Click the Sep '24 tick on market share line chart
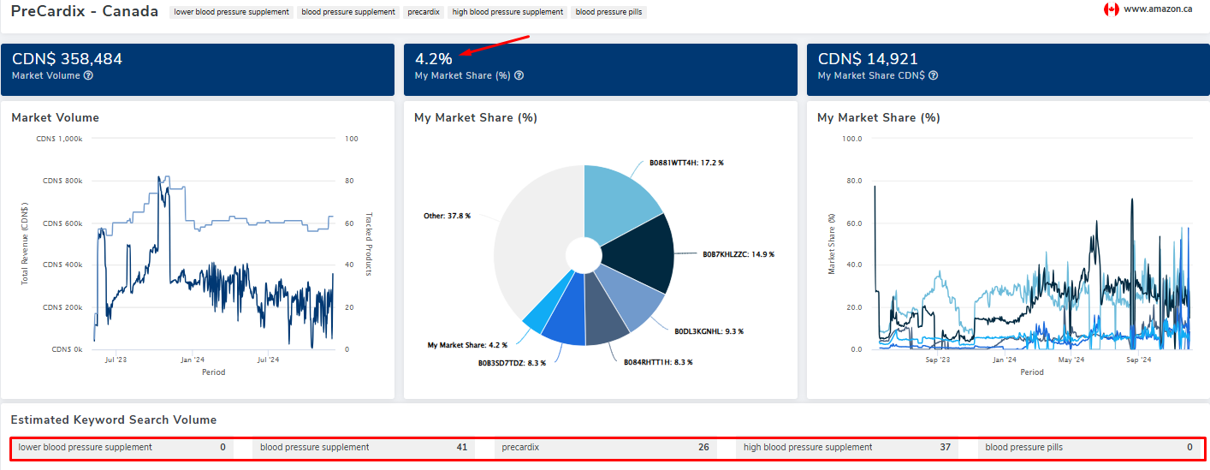This screenshot has height=470, width=1210. pos(1138,360)
